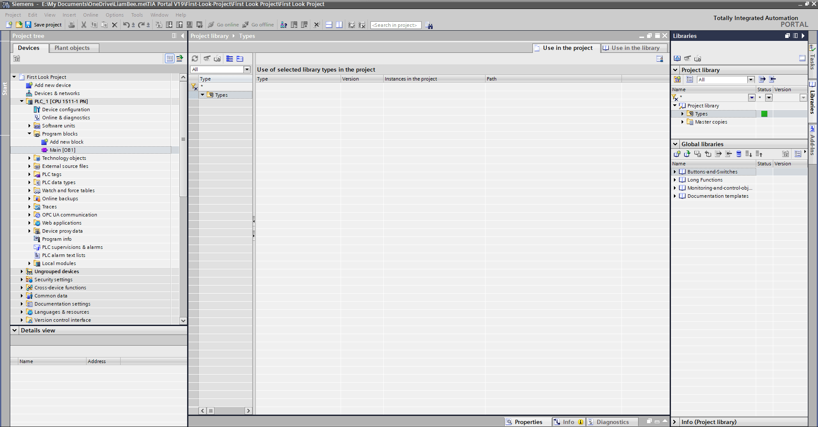Open the Options menu
Screen dimensions: 818x427
tap(114, 15)
